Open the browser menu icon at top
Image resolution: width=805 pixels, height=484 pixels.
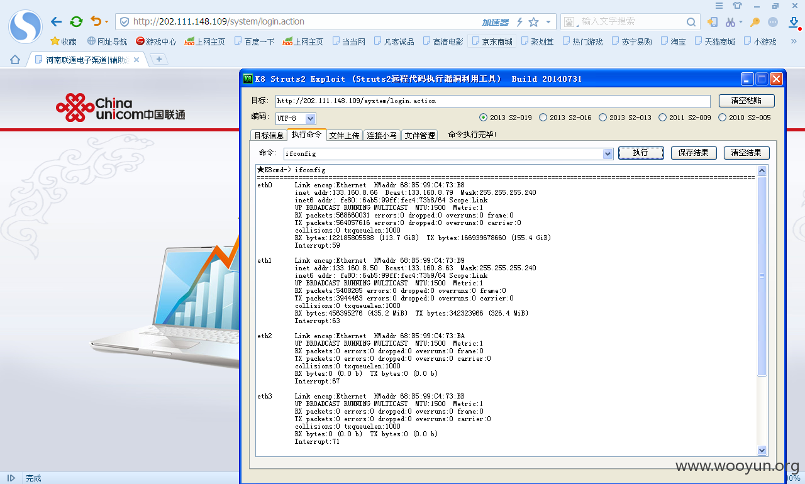[719, 6]
